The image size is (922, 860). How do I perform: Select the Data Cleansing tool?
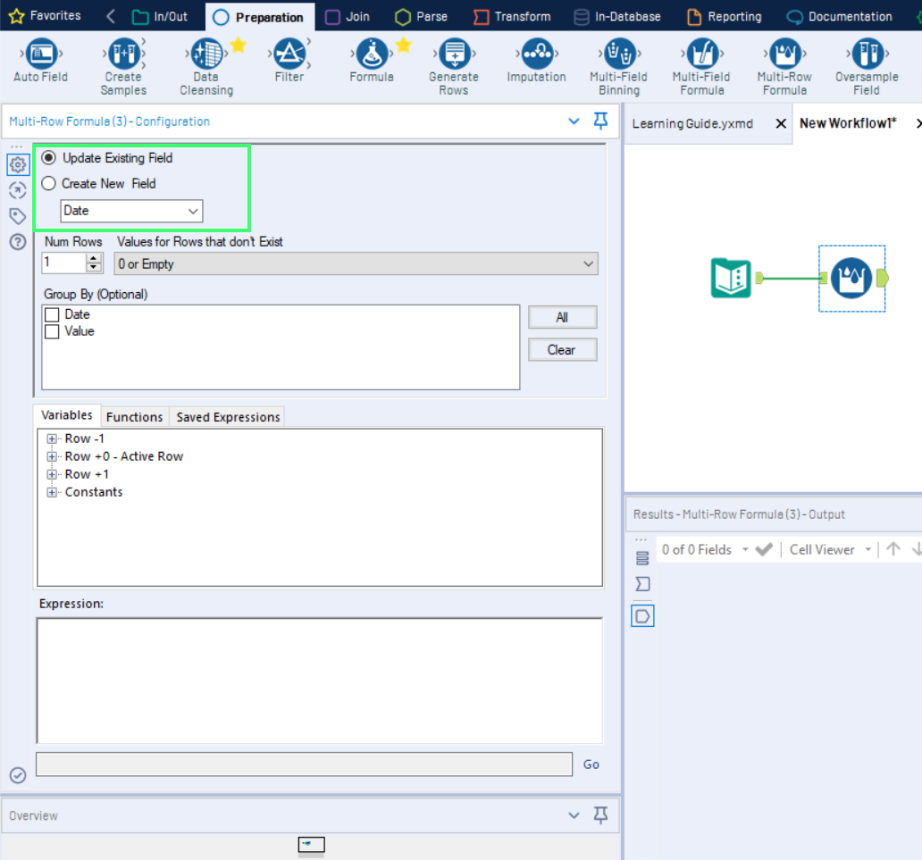[x=205, y=55]
